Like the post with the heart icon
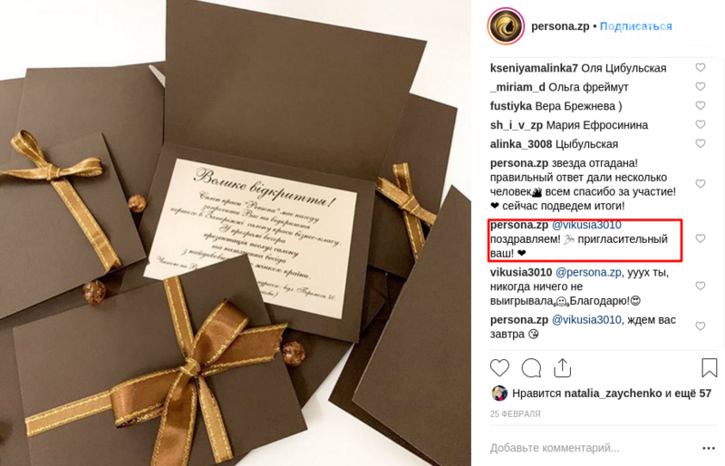This screenshot has width=725, height=466. tap(499, 368)
